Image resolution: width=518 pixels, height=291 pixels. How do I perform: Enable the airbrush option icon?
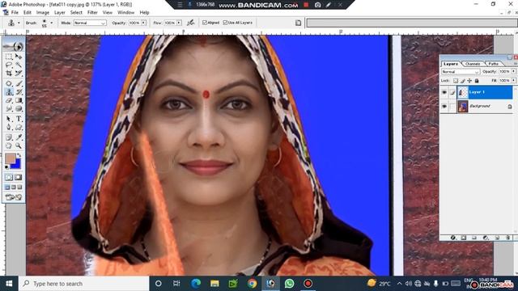(191, 23)
